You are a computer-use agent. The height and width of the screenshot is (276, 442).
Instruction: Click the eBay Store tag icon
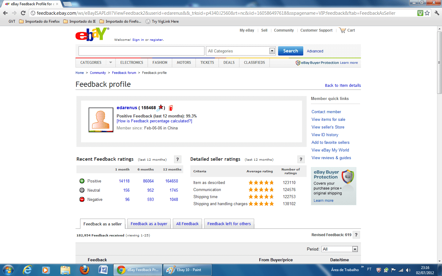point(171,108)
